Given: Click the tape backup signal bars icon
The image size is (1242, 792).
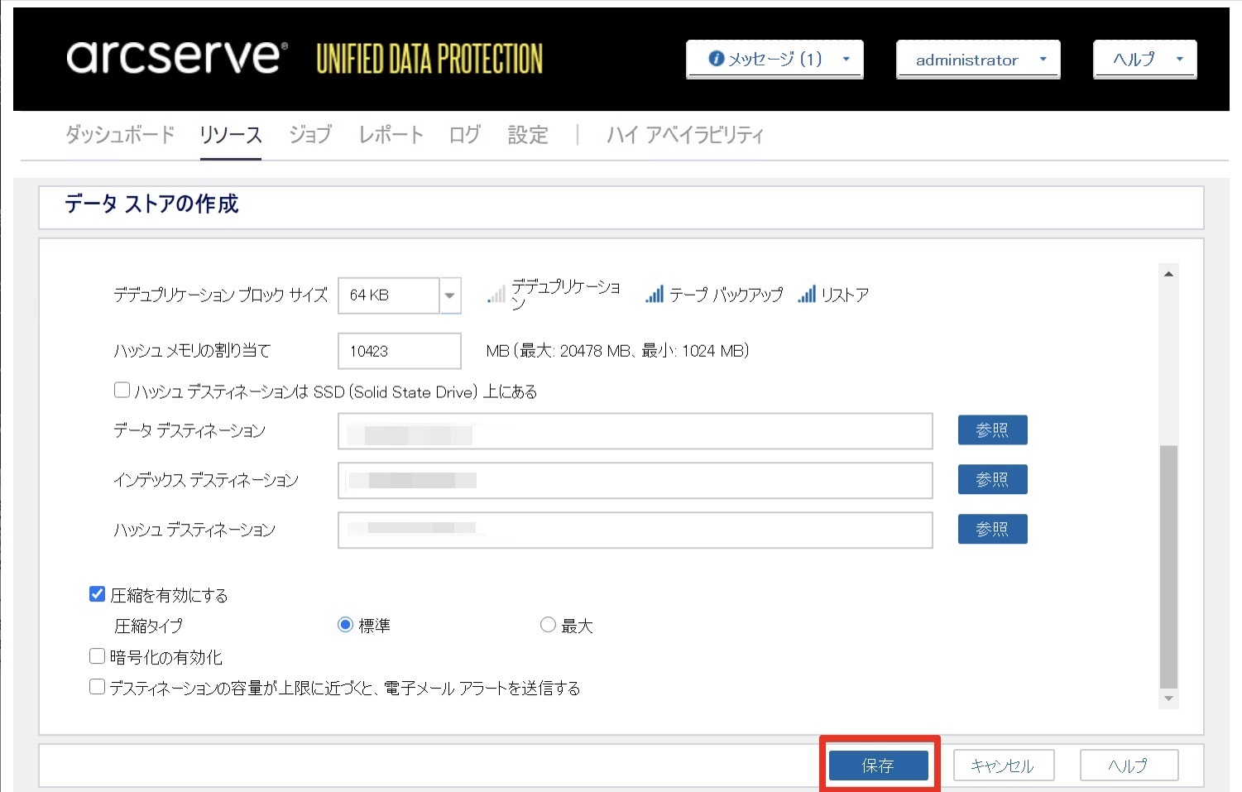Looking at the screenshot, I should [655, 295].
